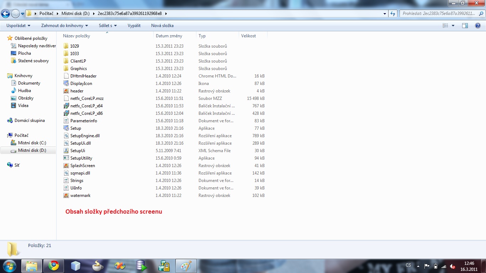Viewport: 486px width, 273px height.
Task: Click the volume speaker tray icon
Action: (x=453, y=266)
